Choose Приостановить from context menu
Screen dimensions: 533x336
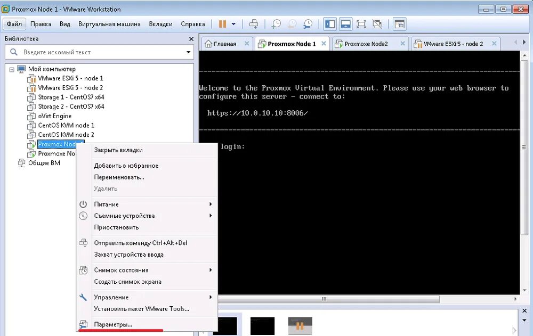tap(147, 227)
